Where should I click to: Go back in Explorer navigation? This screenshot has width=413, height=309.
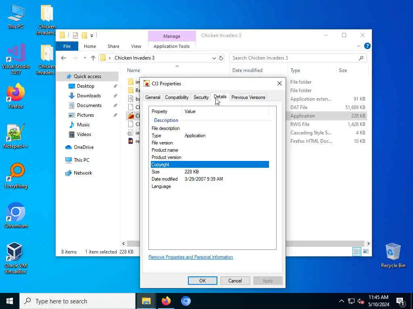click(63, 58)
